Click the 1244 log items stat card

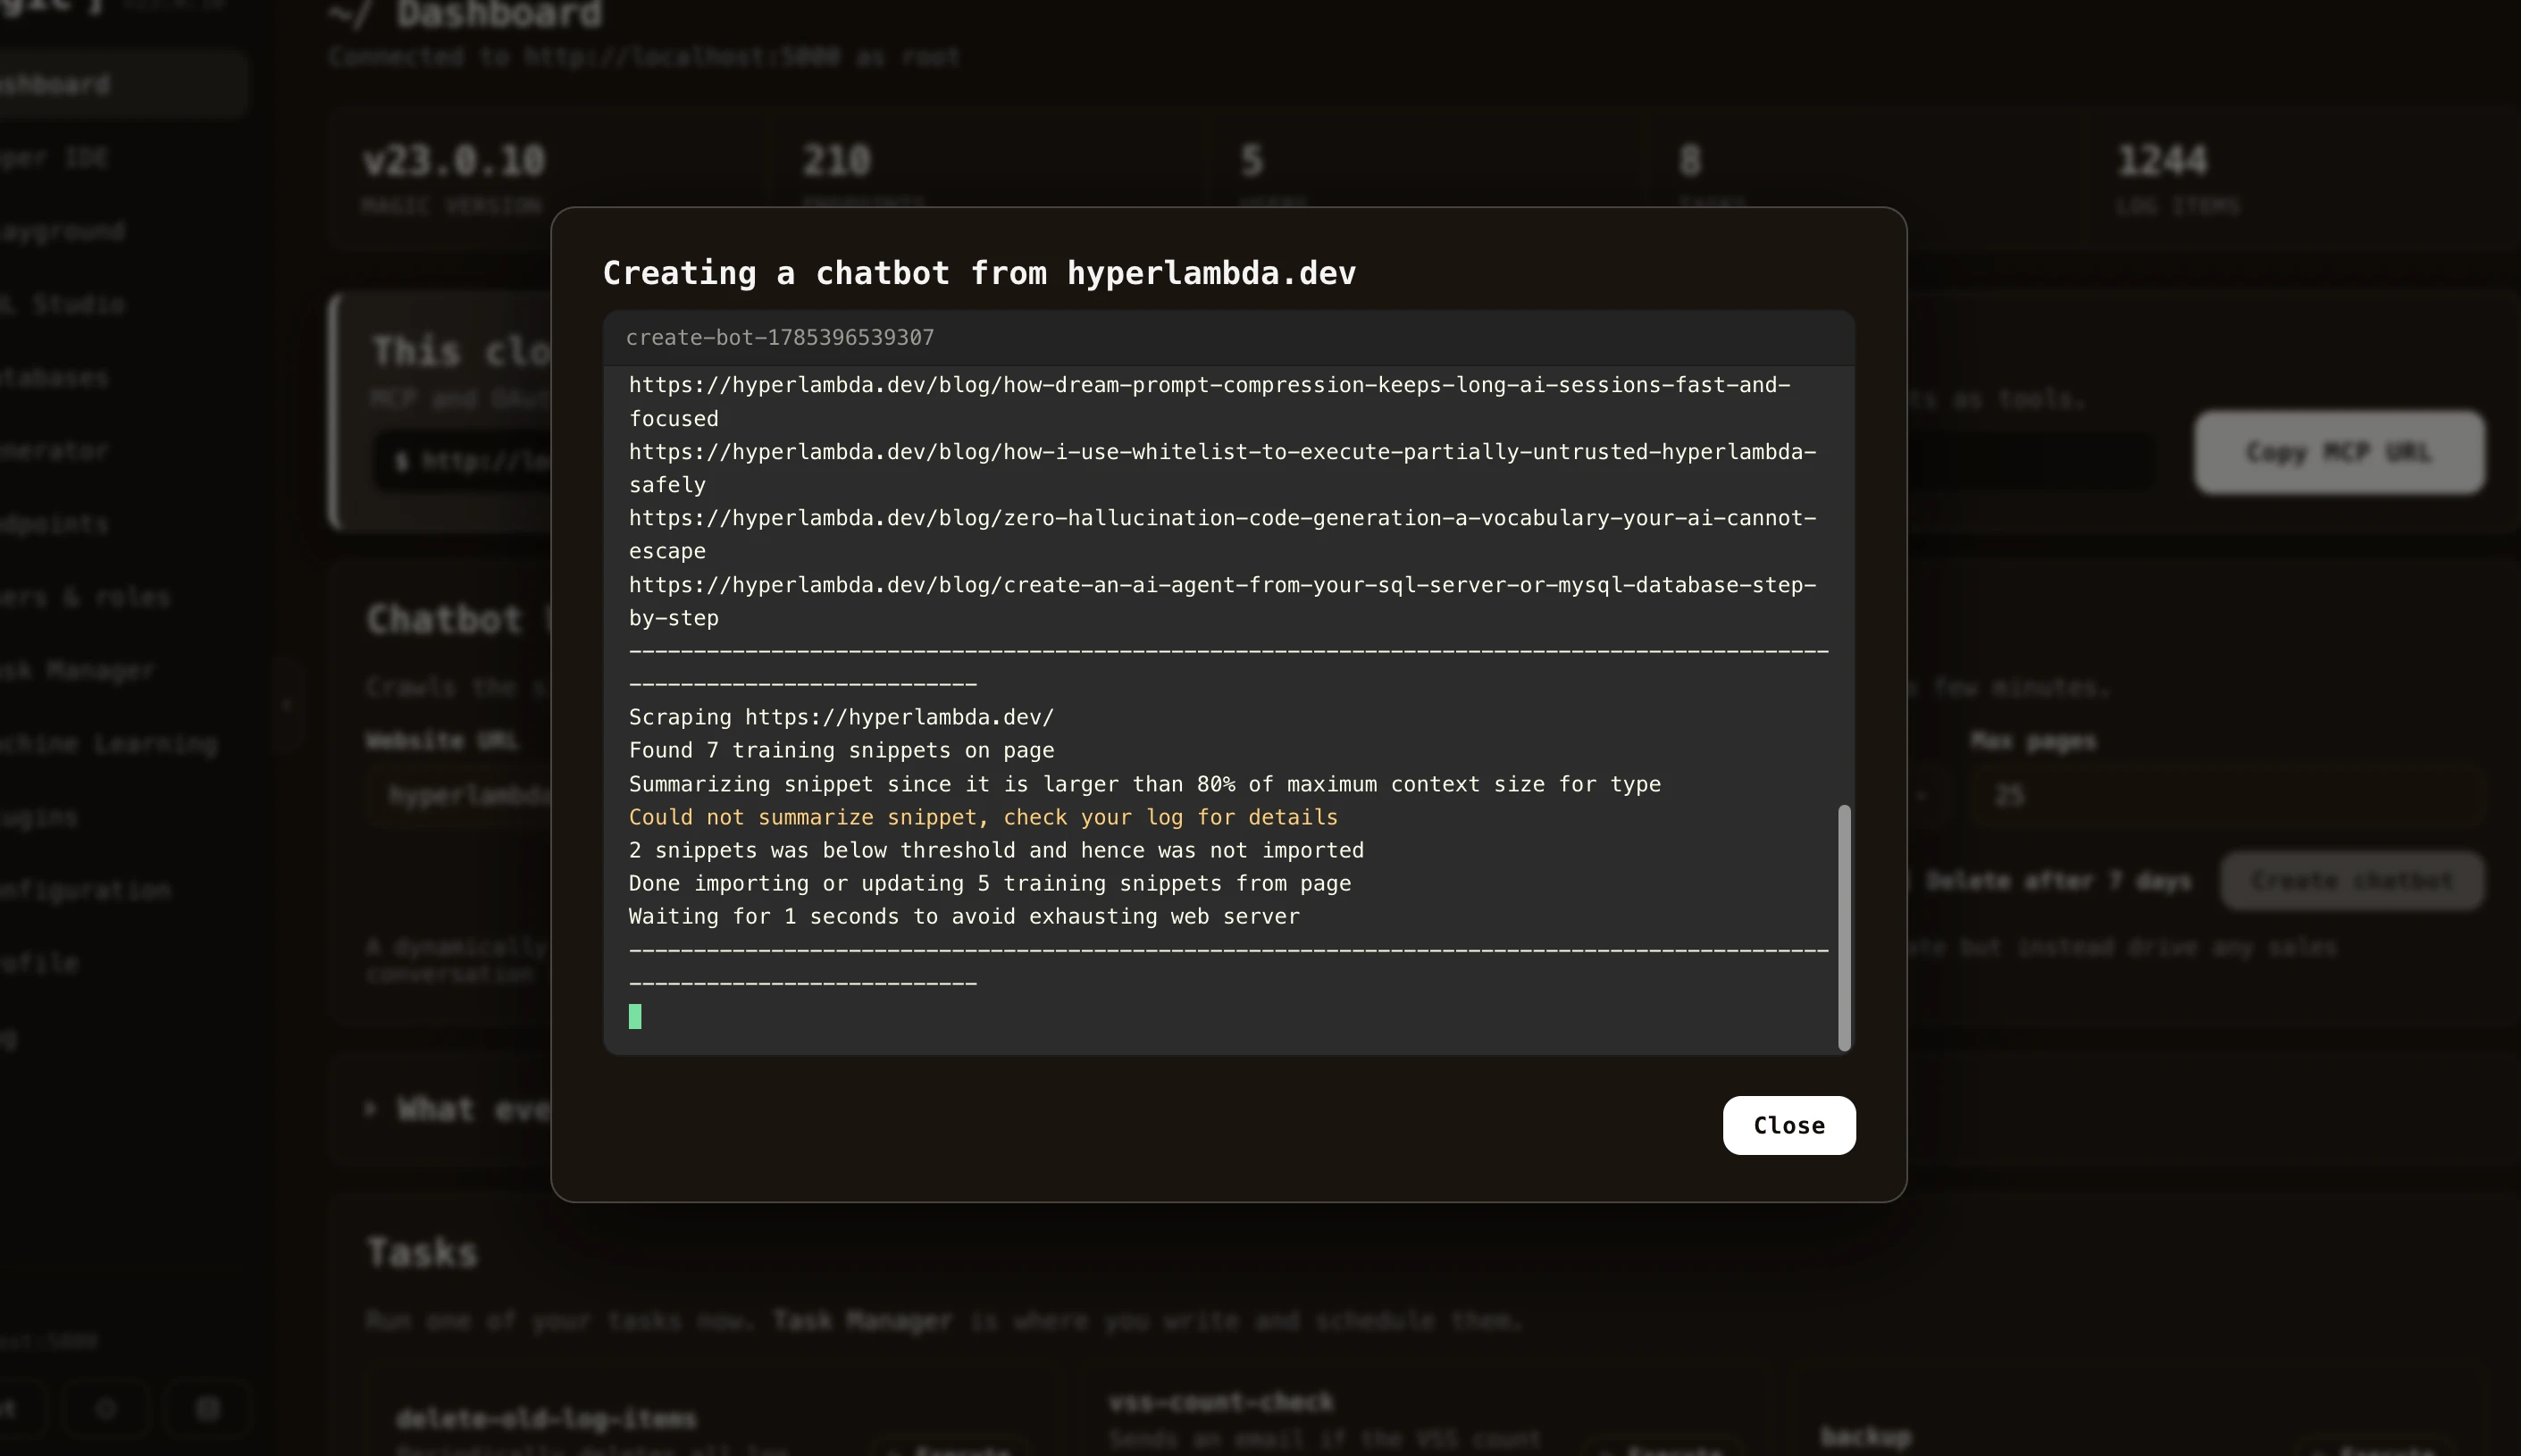tap(2300, 178)
